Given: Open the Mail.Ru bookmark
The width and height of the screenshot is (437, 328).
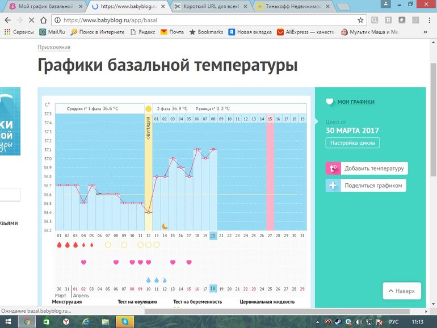Looking at the screenshot, I should (54, 32).
